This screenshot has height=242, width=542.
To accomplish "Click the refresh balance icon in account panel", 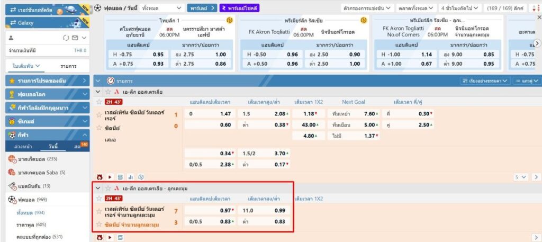I will (66, 38).
